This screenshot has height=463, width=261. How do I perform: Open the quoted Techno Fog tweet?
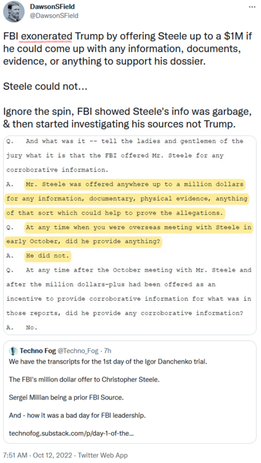[130, 392]
